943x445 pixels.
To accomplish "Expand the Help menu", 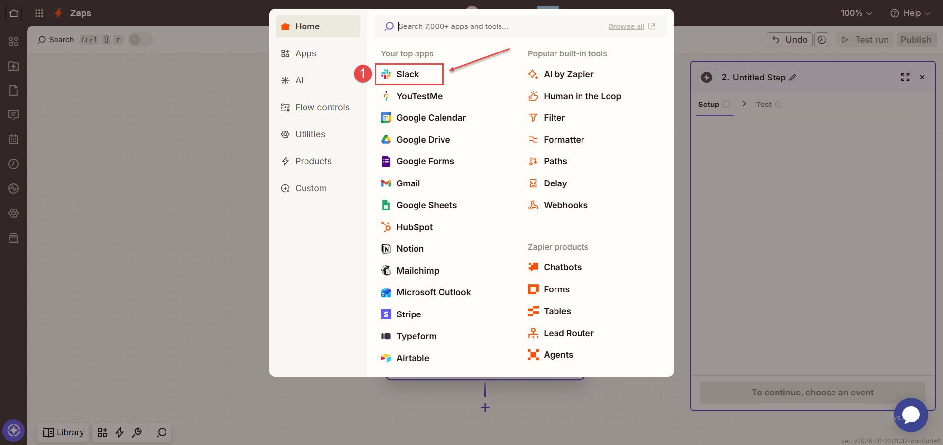I will [910, 13].
